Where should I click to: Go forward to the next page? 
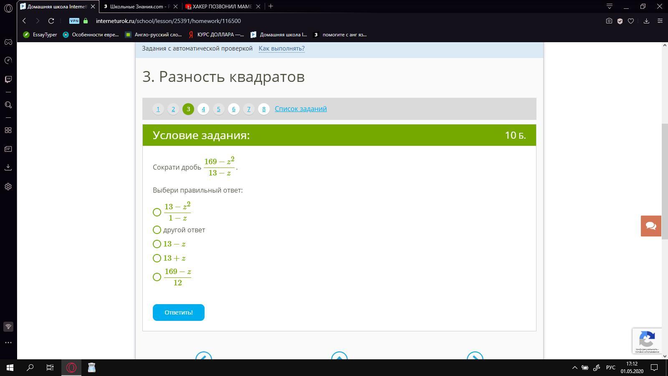(x=38, y=21)
